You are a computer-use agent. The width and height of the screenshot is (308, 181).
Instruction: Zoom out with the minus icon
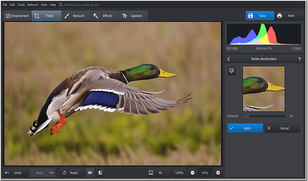click(193, 173)
